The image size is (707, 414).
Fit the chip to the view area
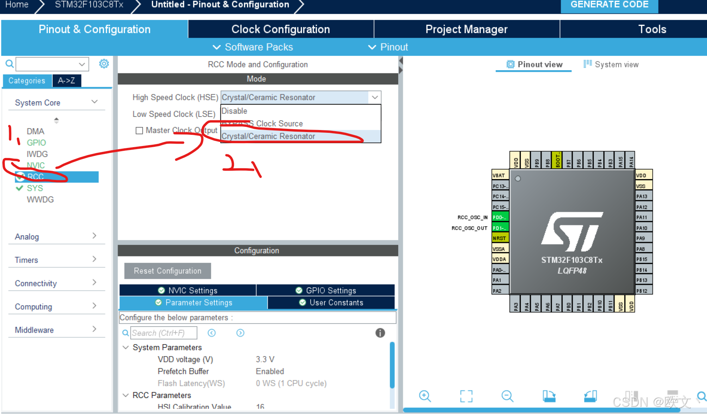click(x=466, y=396)
